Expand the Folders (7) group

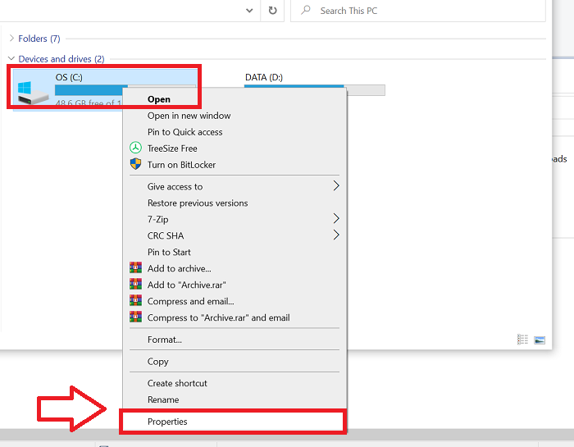11,39
